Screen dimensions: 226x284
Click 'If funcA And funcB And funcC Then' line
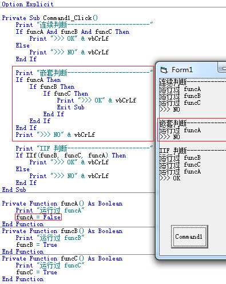point(73,31)
